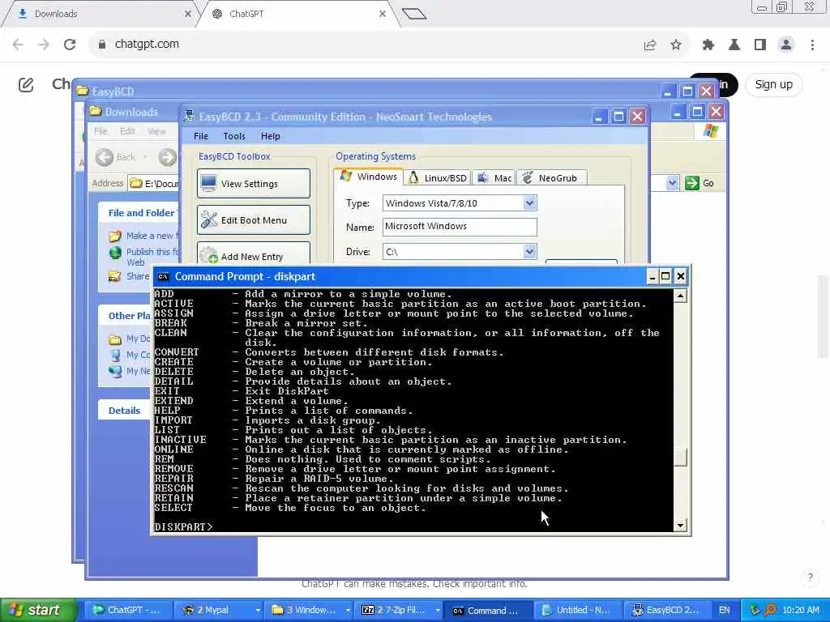Open the browser side panel icon
This screenshot has width=830, height=622.
click(760, 45)
